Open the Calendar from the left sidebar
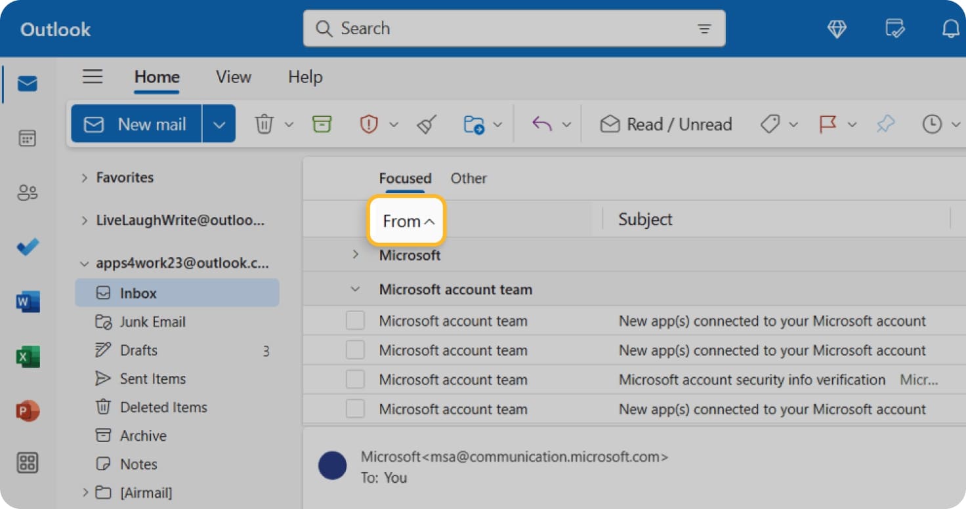966x509 pixels. tap(27, 138)
